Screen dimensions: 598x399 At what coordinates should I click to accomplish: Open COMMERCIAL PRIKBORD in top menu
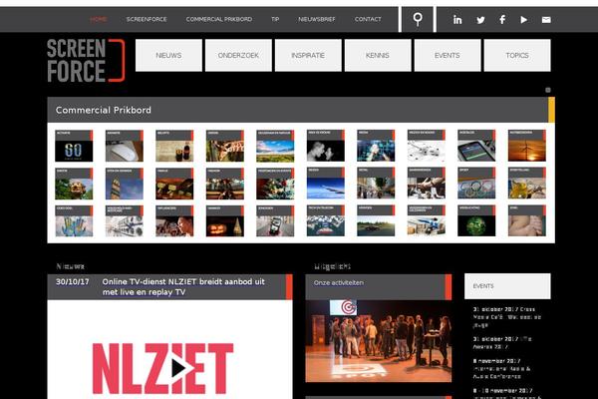pos(219,19)
